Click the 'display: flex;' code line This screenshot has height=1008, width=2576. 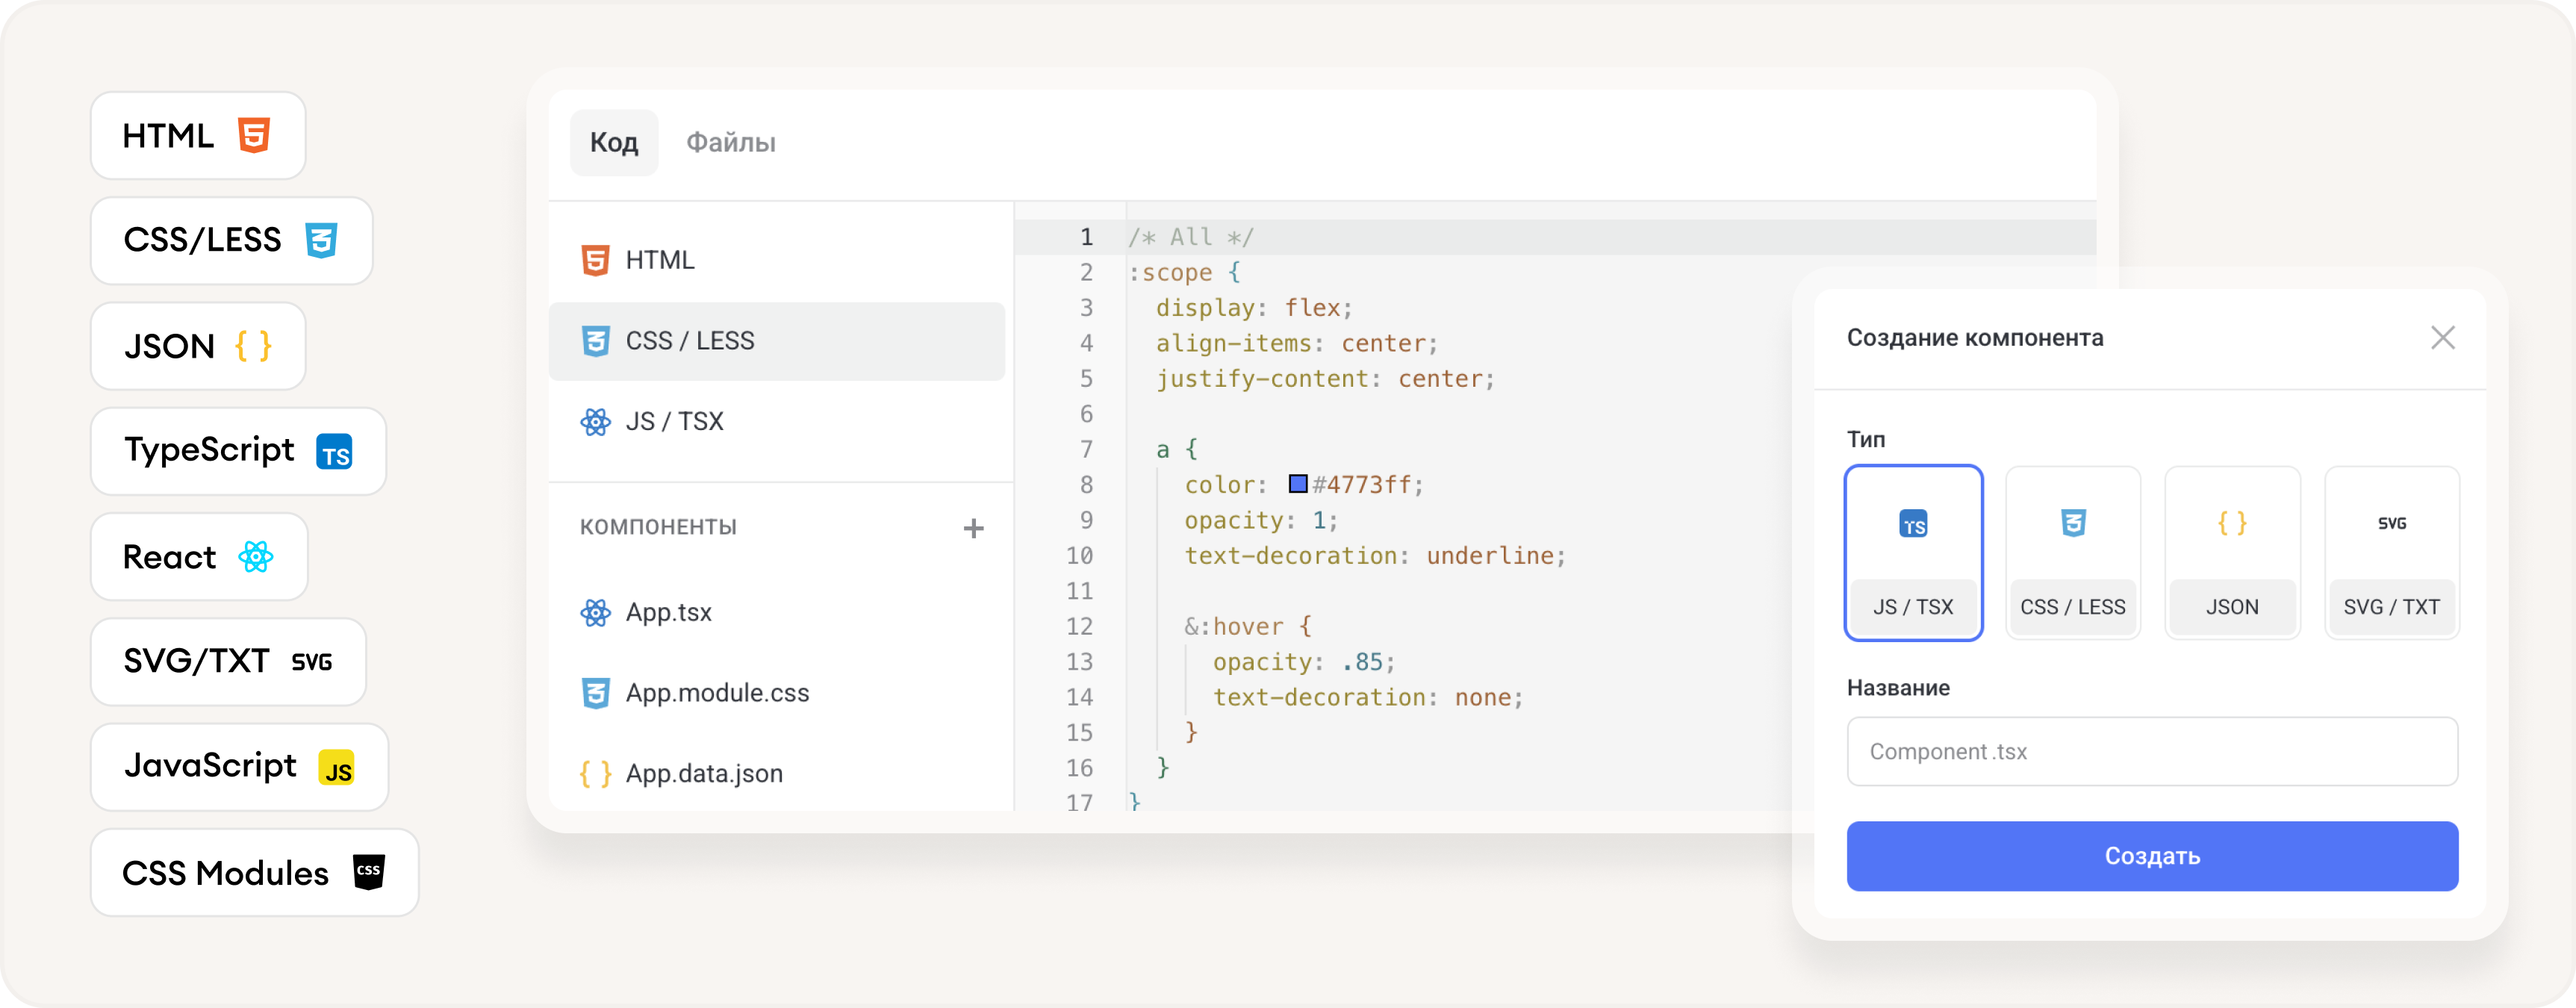pyautogui.click(x=1254, y=308)
